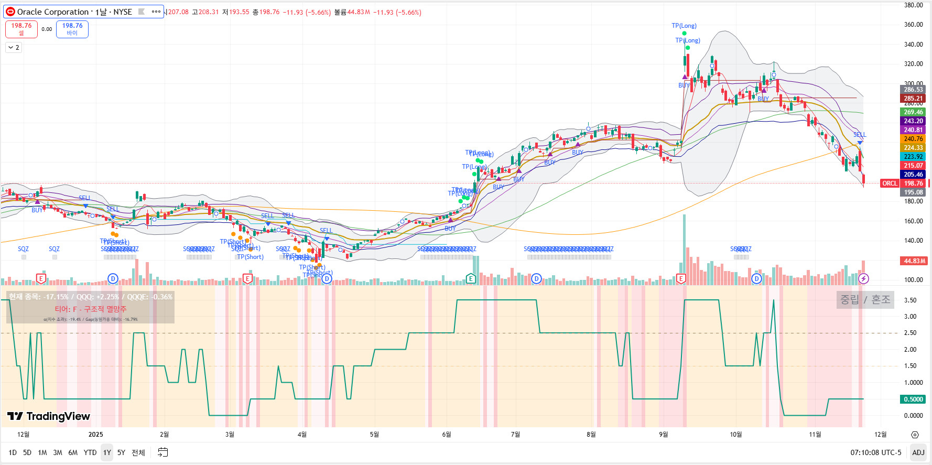Click the gray 286.53 price axis label
This screenshot has height=465, width=932.
[x=913, y=90]
